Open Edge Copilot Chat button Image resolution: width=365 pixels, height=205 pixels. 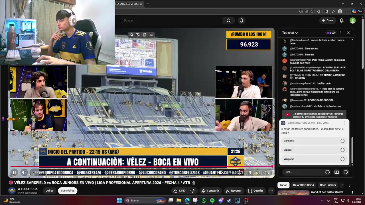357,11
